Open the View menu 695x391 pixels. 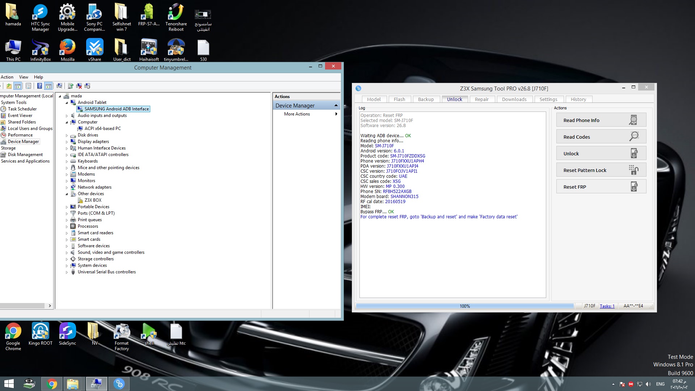pos(24,77)
